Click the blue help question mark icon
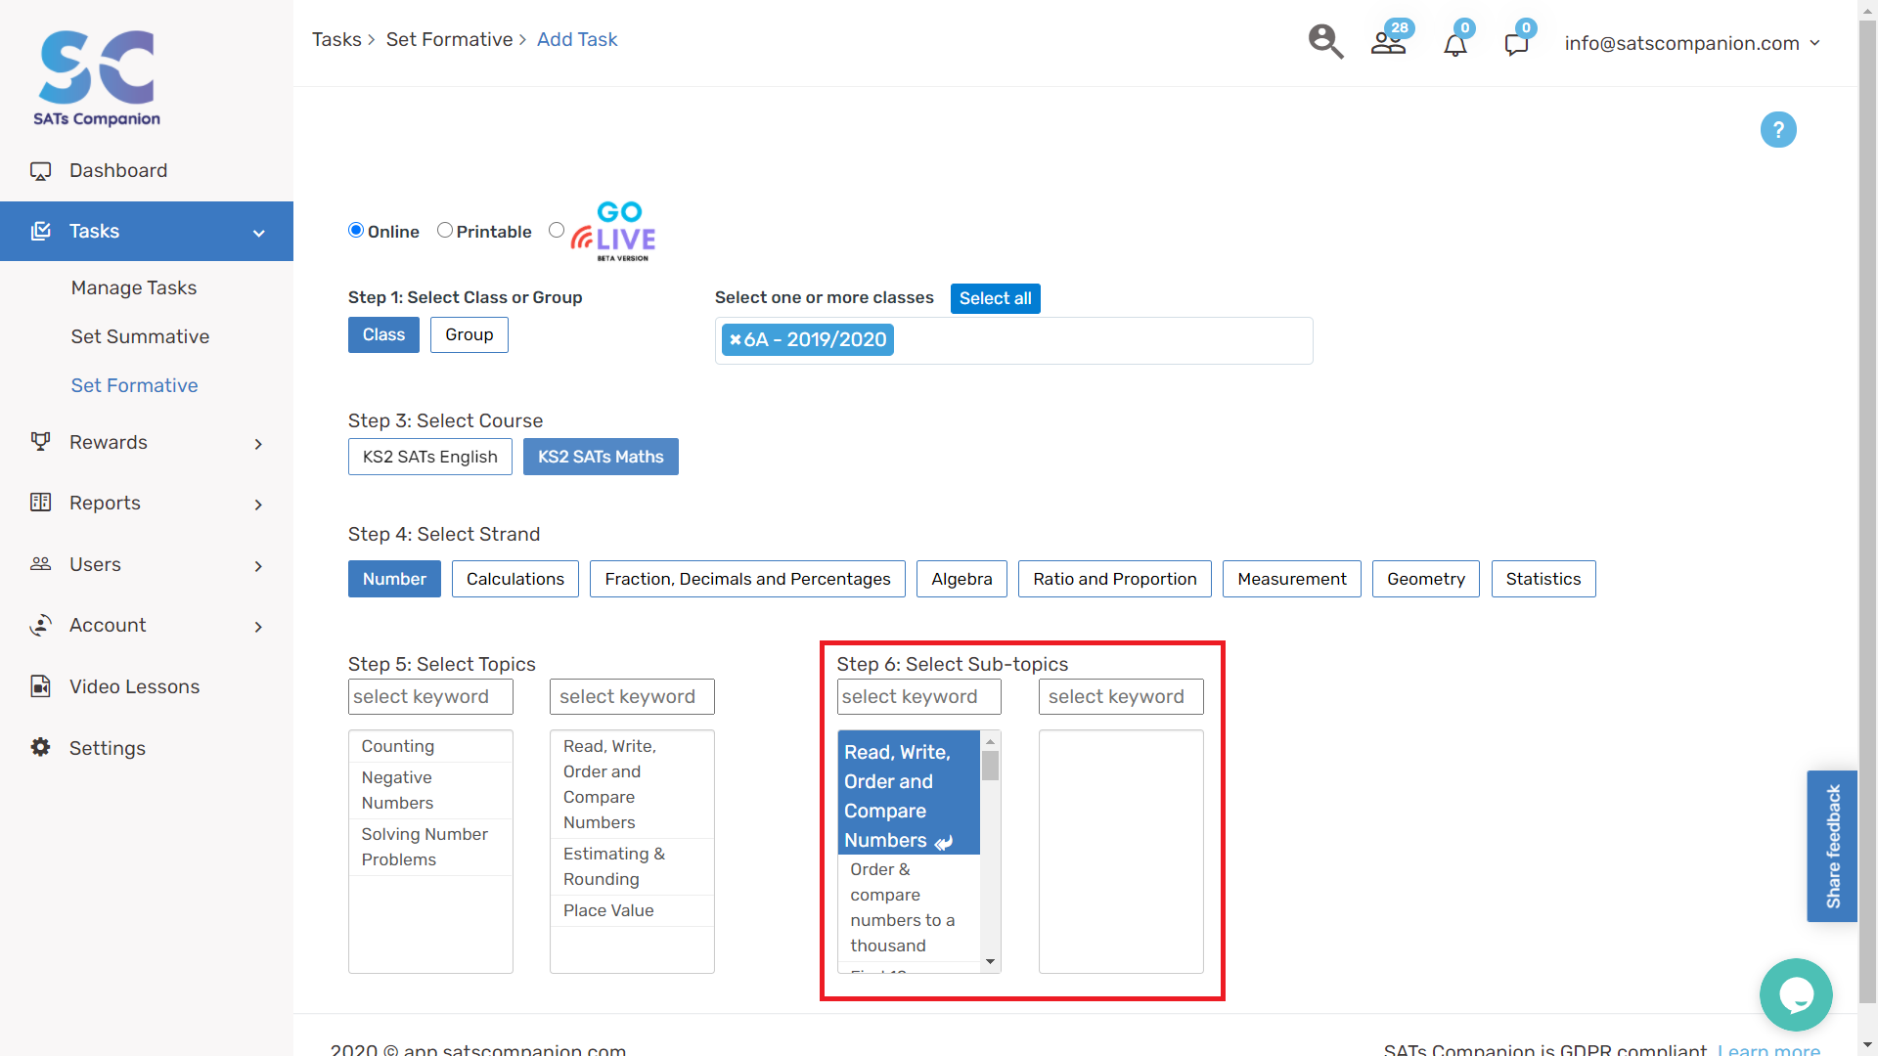The image size is (1878, 1056). (1778, 129)
